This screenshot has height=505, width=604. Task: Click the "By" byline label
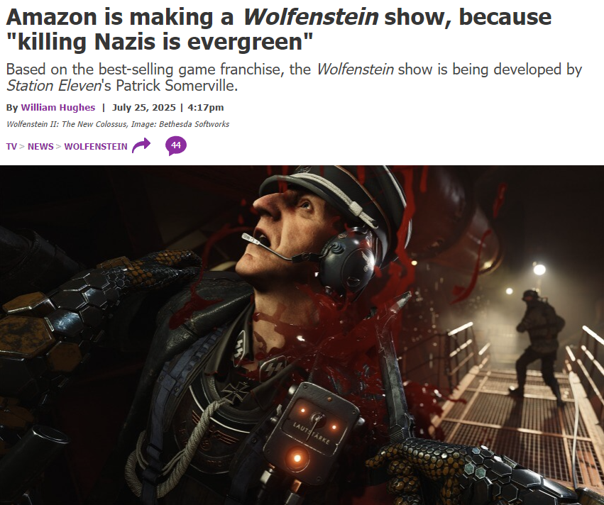pos(12,107)
